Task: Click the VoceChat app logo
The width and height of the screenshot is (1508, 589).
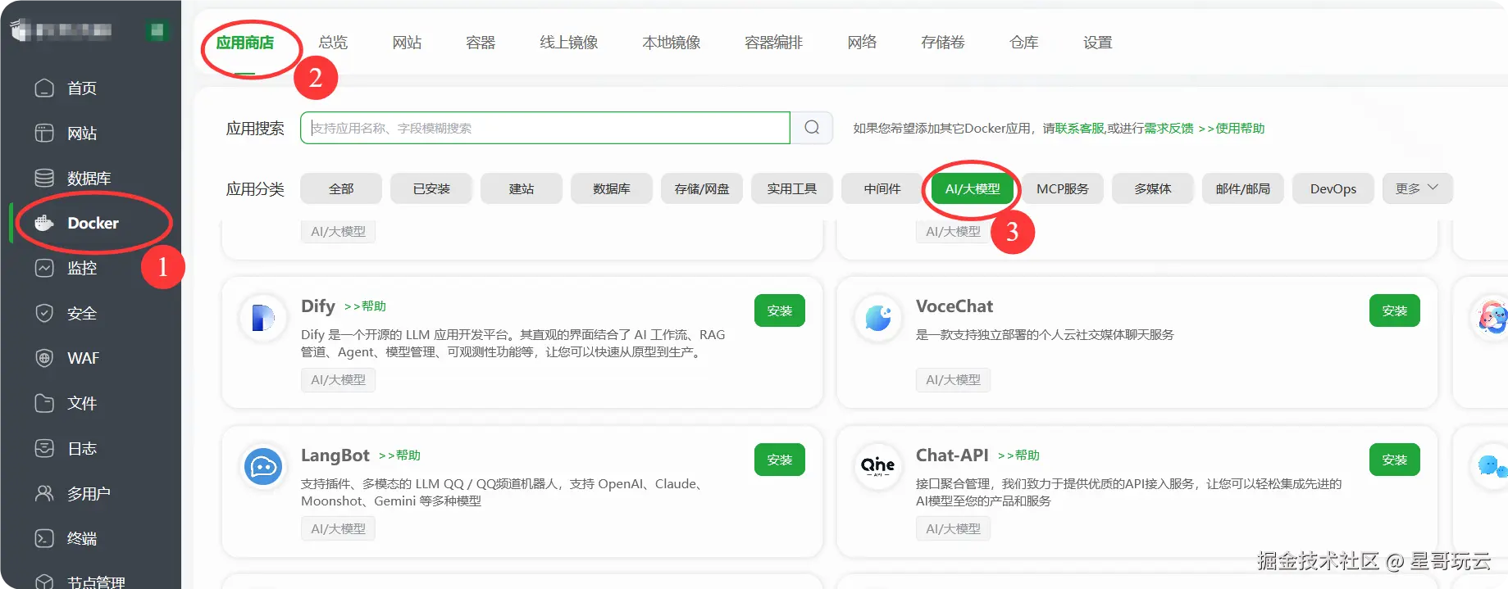Action: (x=878, y=318)
